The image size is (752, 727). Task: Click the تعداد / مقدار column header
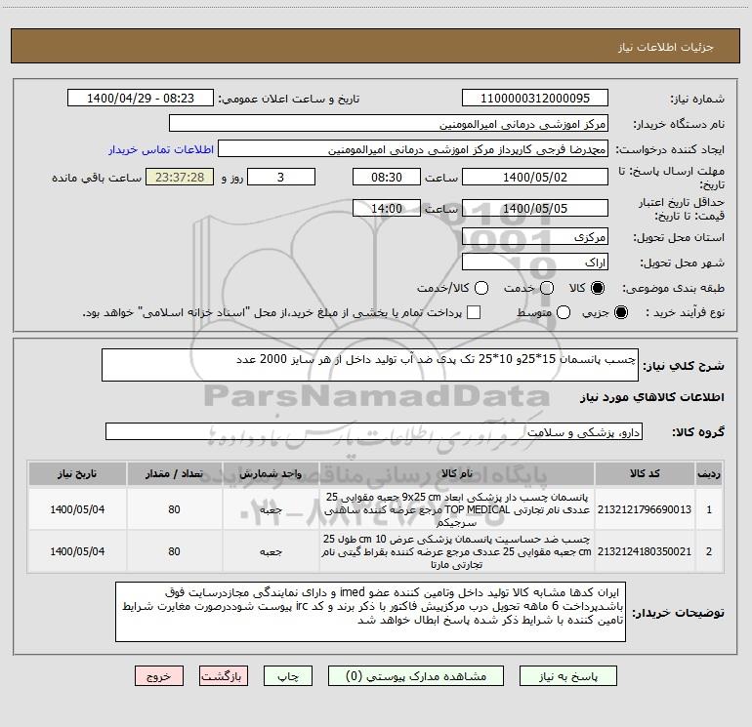pos(174,474)
